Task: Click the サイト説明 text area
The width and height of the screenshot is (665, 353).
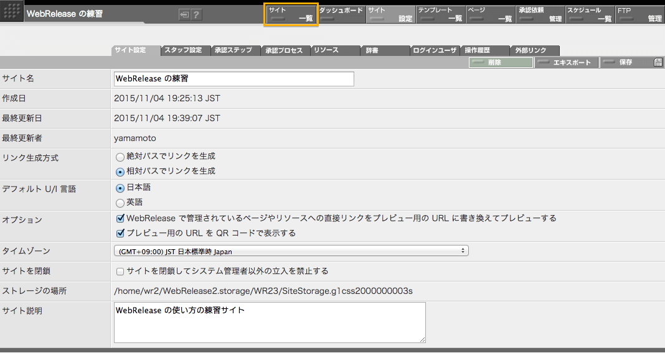Action: [x=270, y=323]
